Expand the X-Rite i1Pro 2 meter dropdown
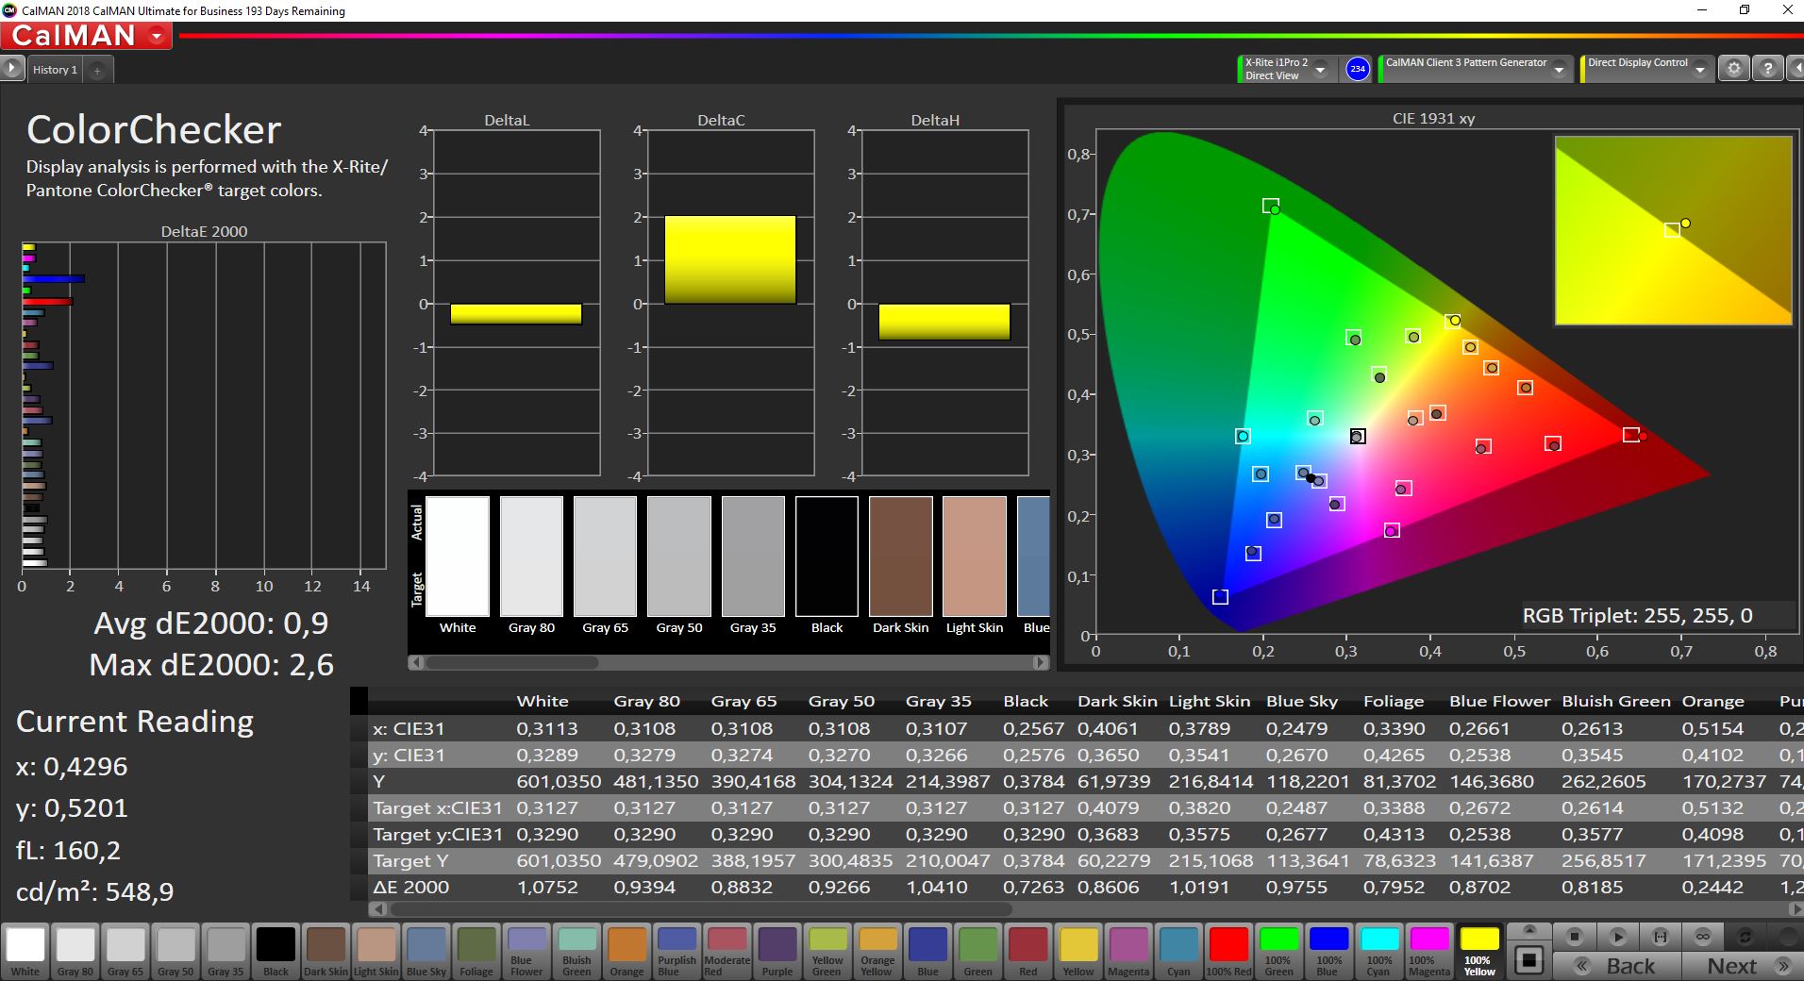This screenshot has width=1804, height=981. [x=1321, y=70]
